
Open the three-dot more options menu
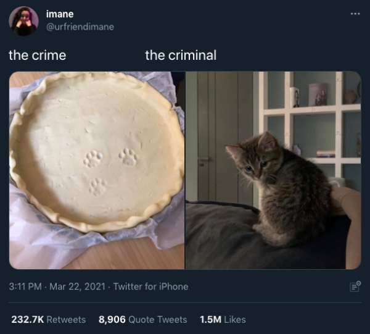tap(355, 14)
